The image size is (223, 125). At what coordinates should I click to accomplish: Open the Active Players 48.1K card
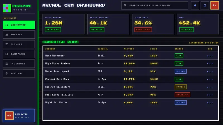click(108, 24)
